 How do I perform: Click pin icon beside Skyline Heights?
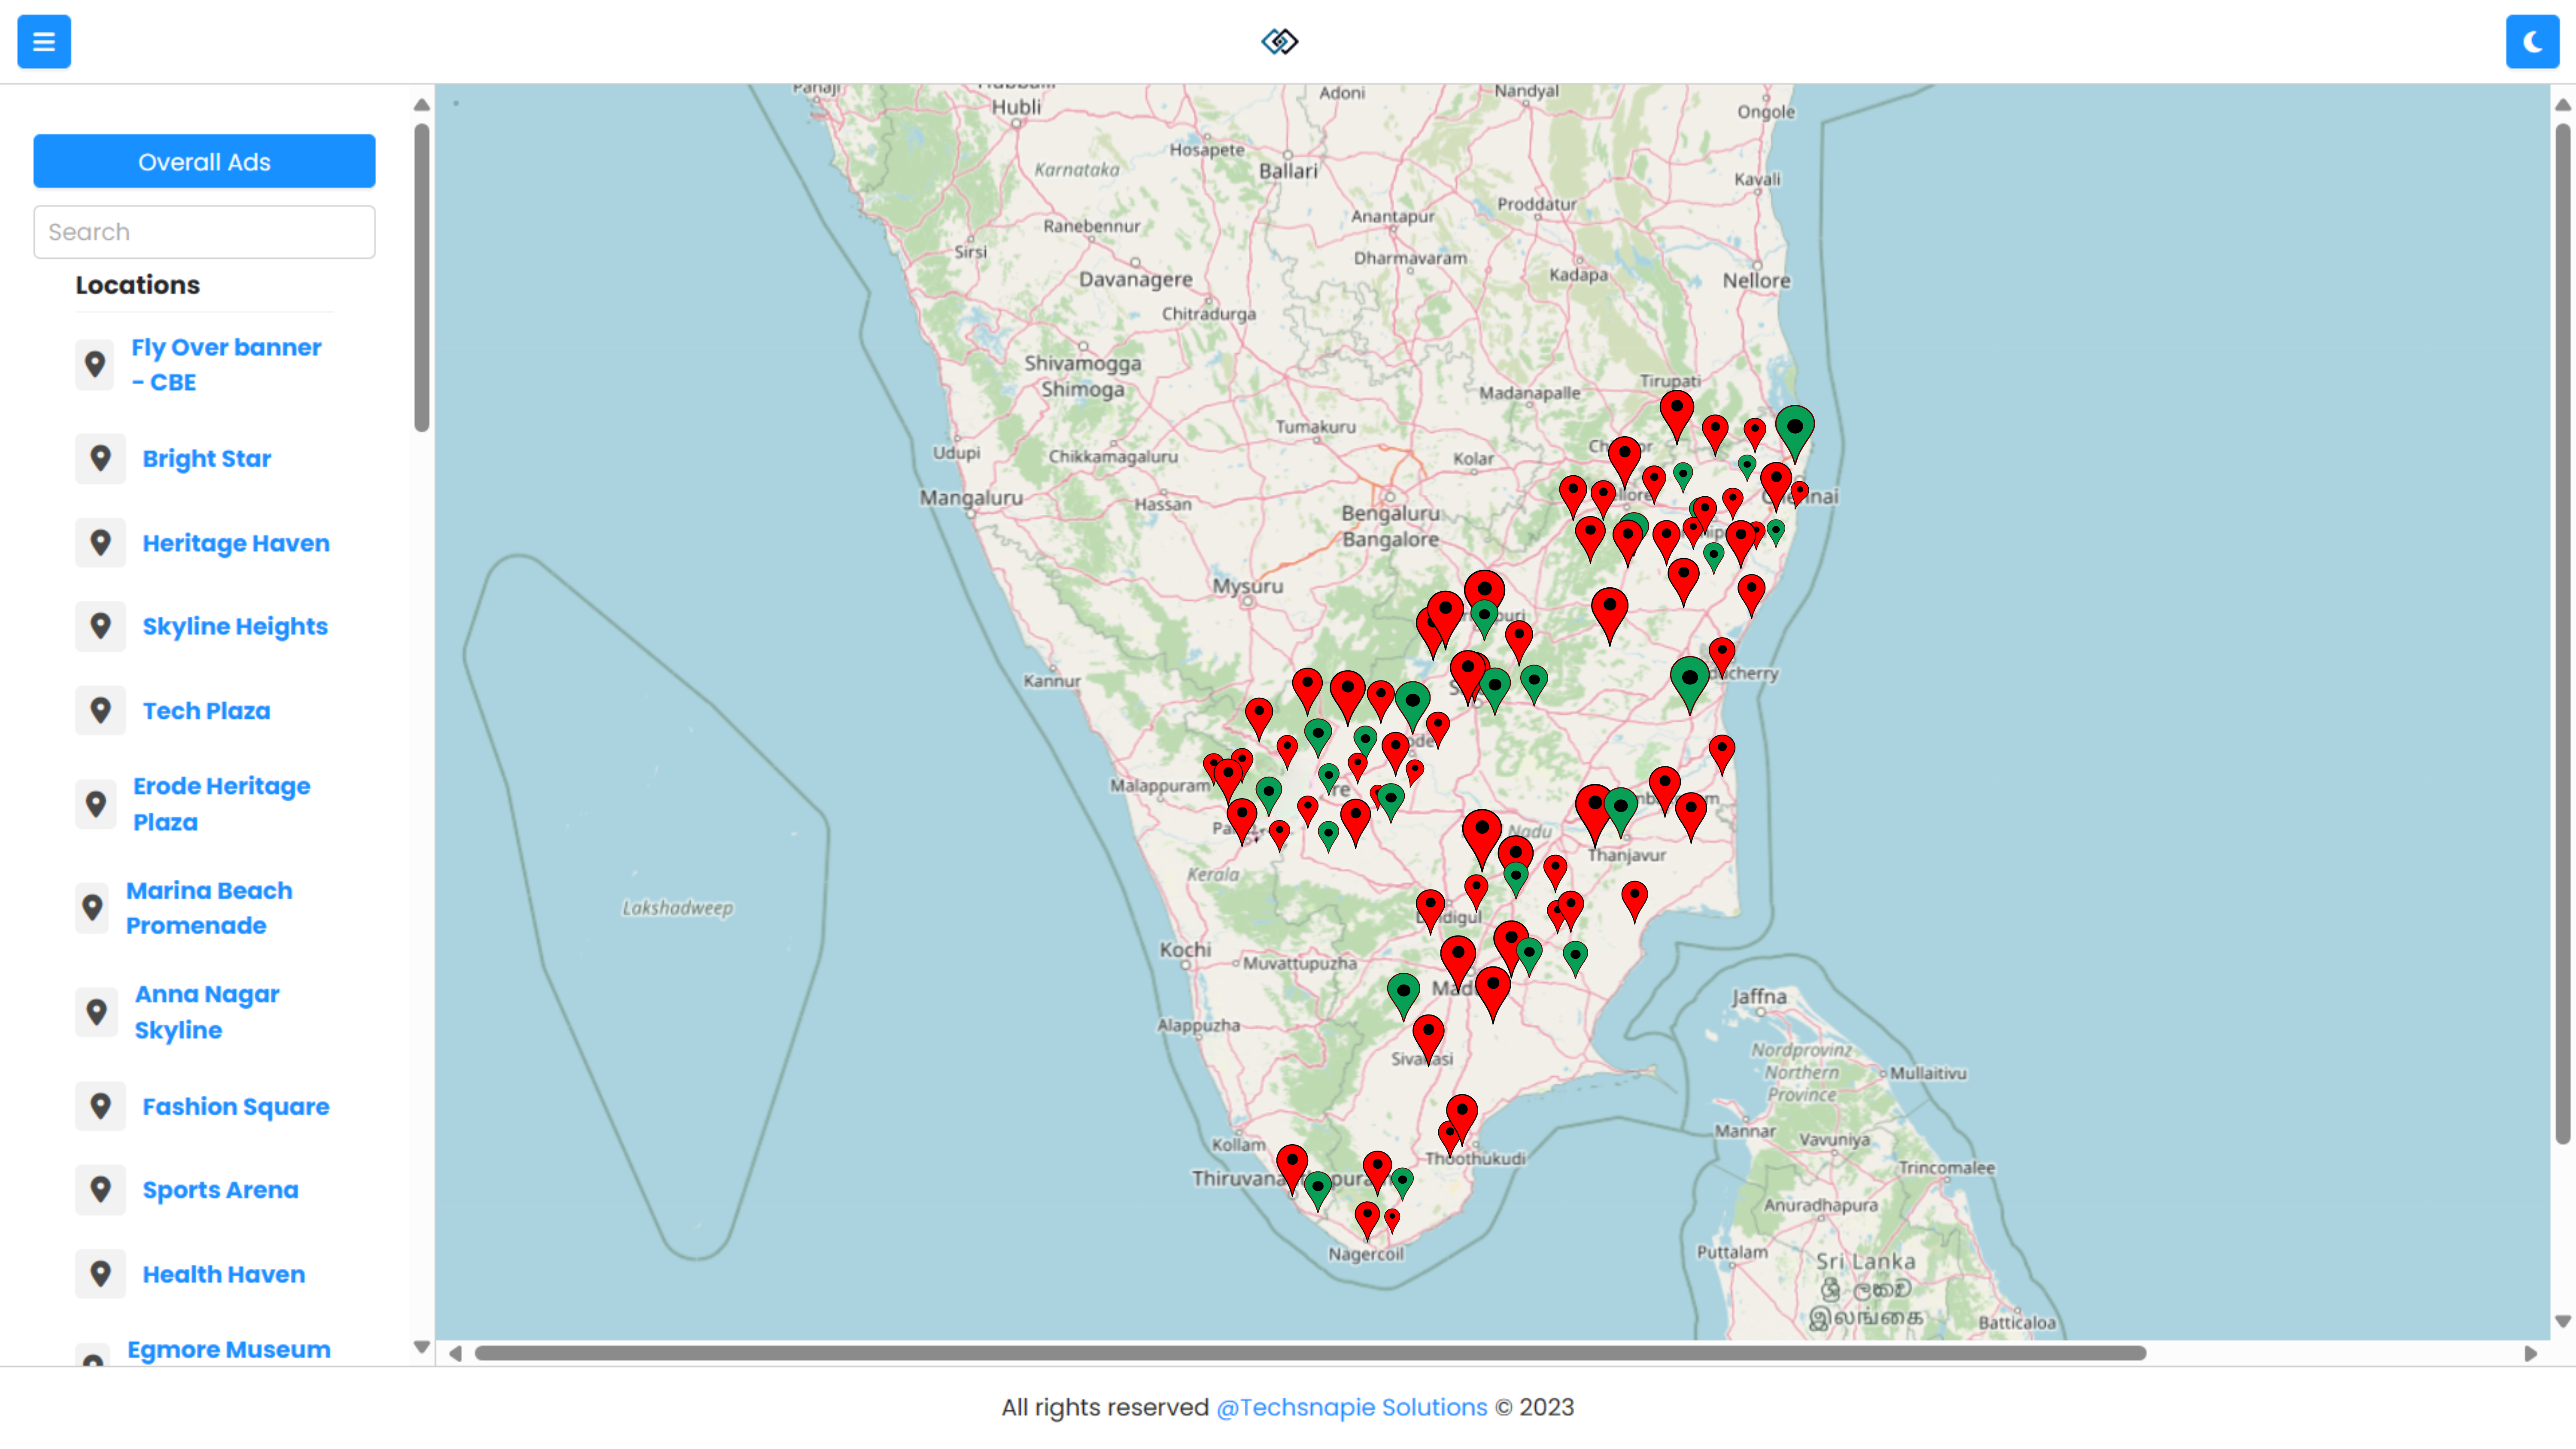(100, 626)
